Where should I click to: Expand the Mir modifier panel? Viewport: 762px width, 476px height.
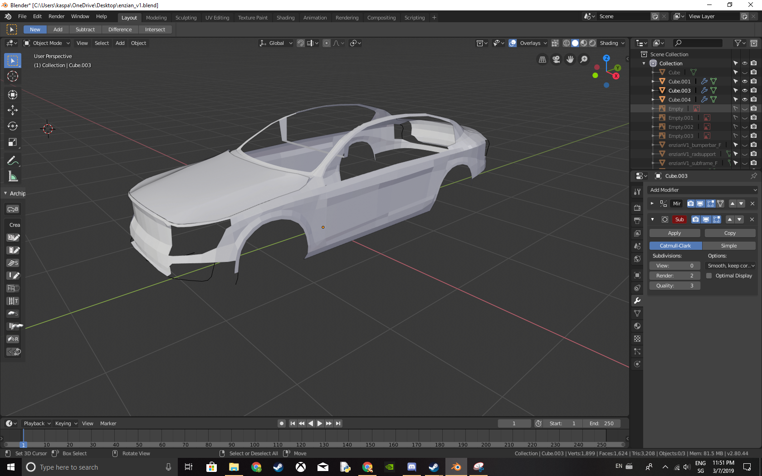pos(652,204)
